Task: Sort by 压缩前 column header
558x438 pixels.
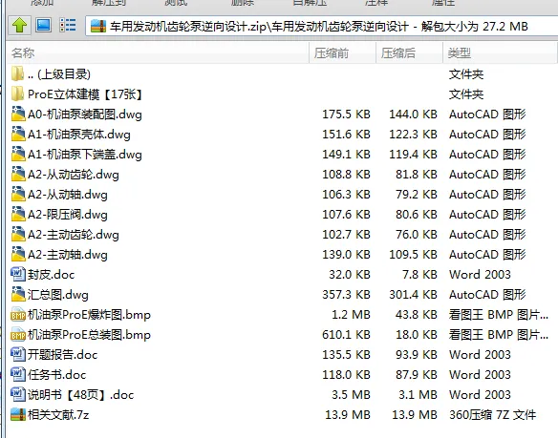Action: [x=342, y=53]
